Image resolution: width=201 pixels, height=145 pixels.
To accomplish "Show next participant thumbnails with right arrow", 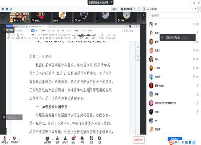I will click(x=143, y=15).
